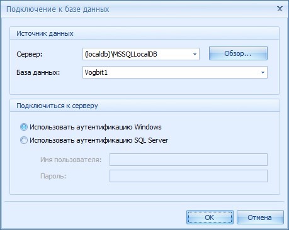Click the База данных: label
Screen dimensions: 289x230
coord(38,72)
